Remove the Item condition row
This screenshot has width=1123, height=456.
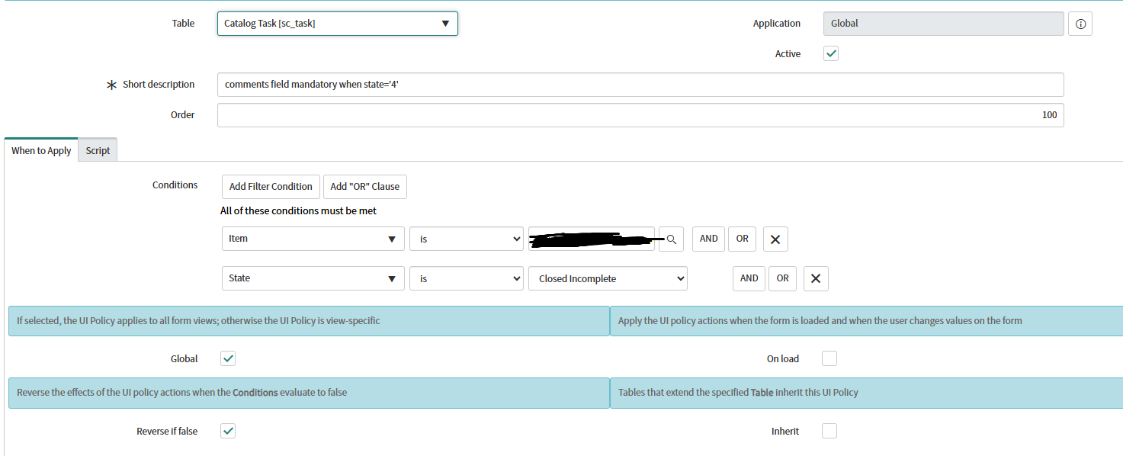(x=775, y=239)
